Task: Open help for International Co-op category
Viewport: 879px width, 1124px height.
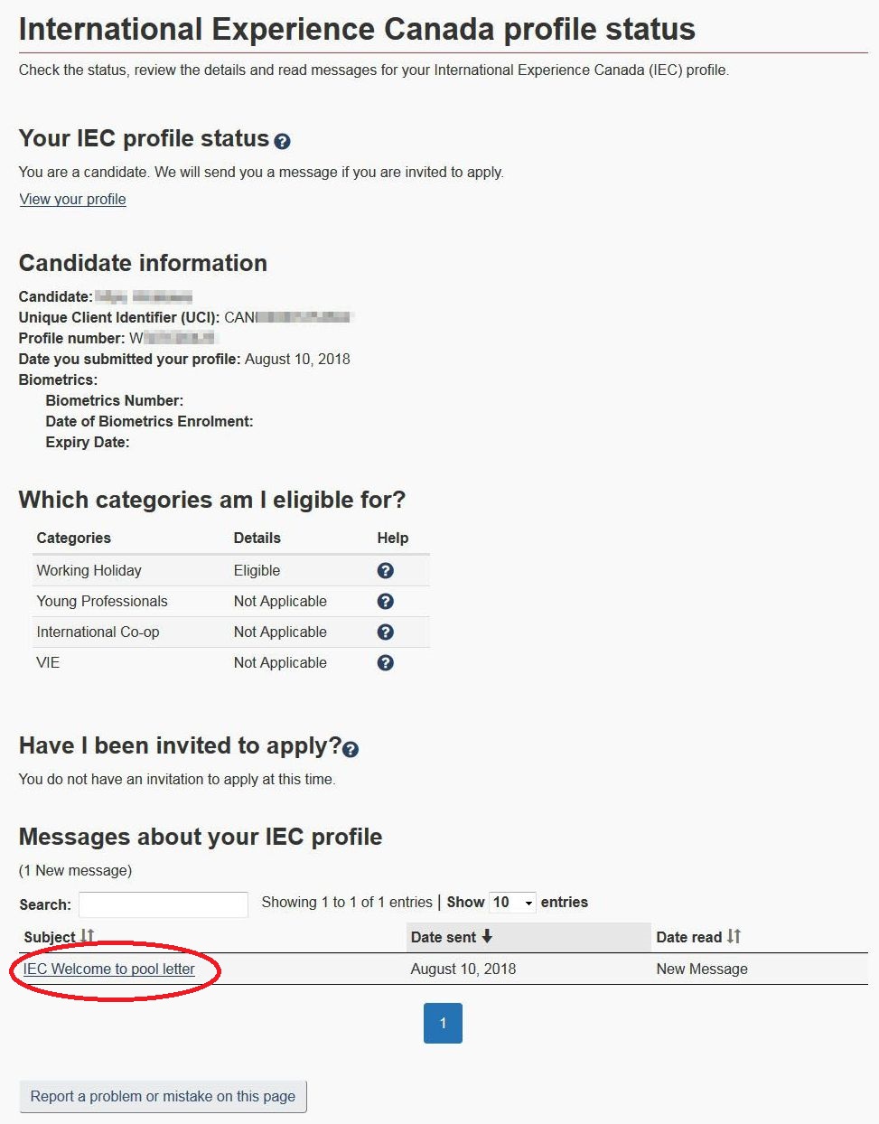Action: [385, 632]
